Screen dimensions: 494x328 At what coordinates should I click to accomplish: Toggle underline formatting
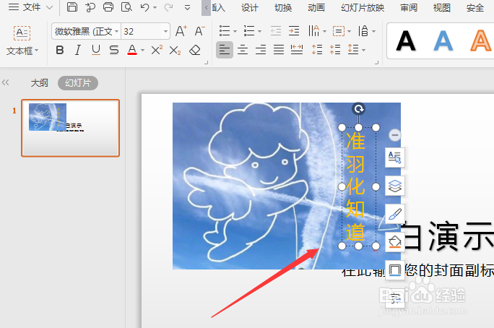coord(96,50)
